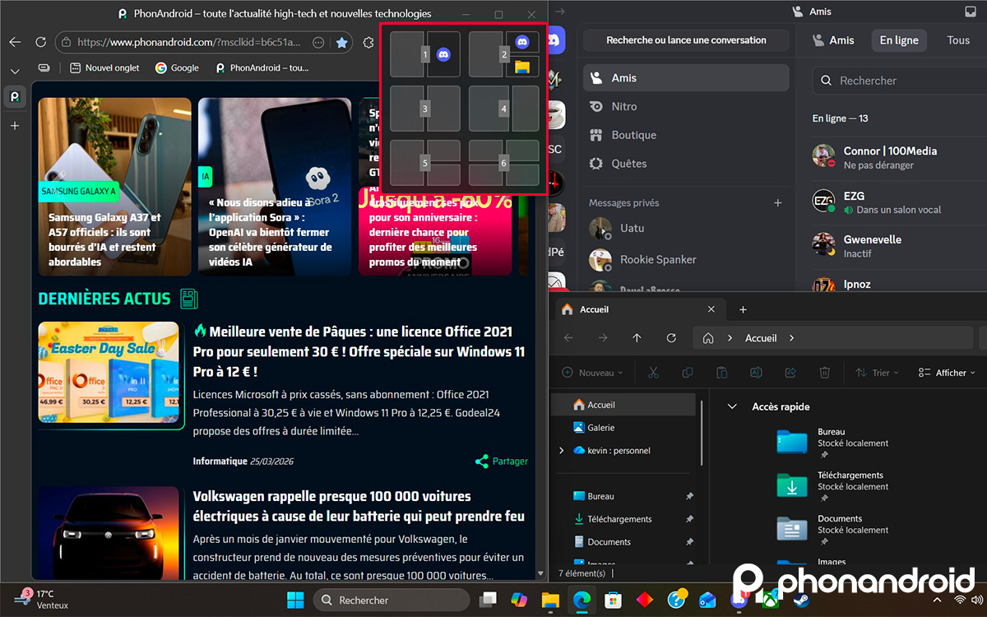This screenshot has height=617, width=987.
Task: Click the Copy icon in Explorer toolbar
Action: 688,373
